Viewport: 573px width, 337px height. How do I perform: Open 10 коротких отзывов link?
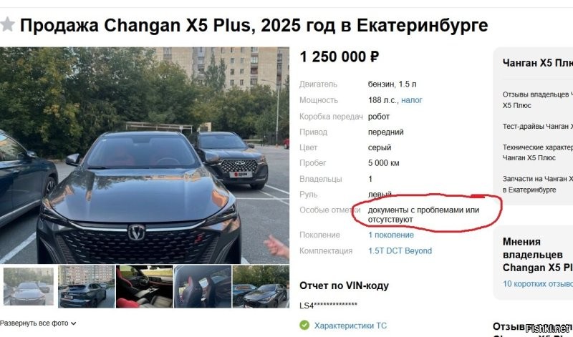(538, 283)
